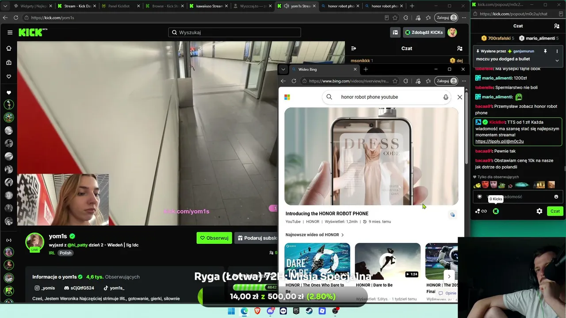Open Following heart icon in Kick sidebar
This screenshot has height=318, width=566.
pyautogui.click(x=9, y=76)
